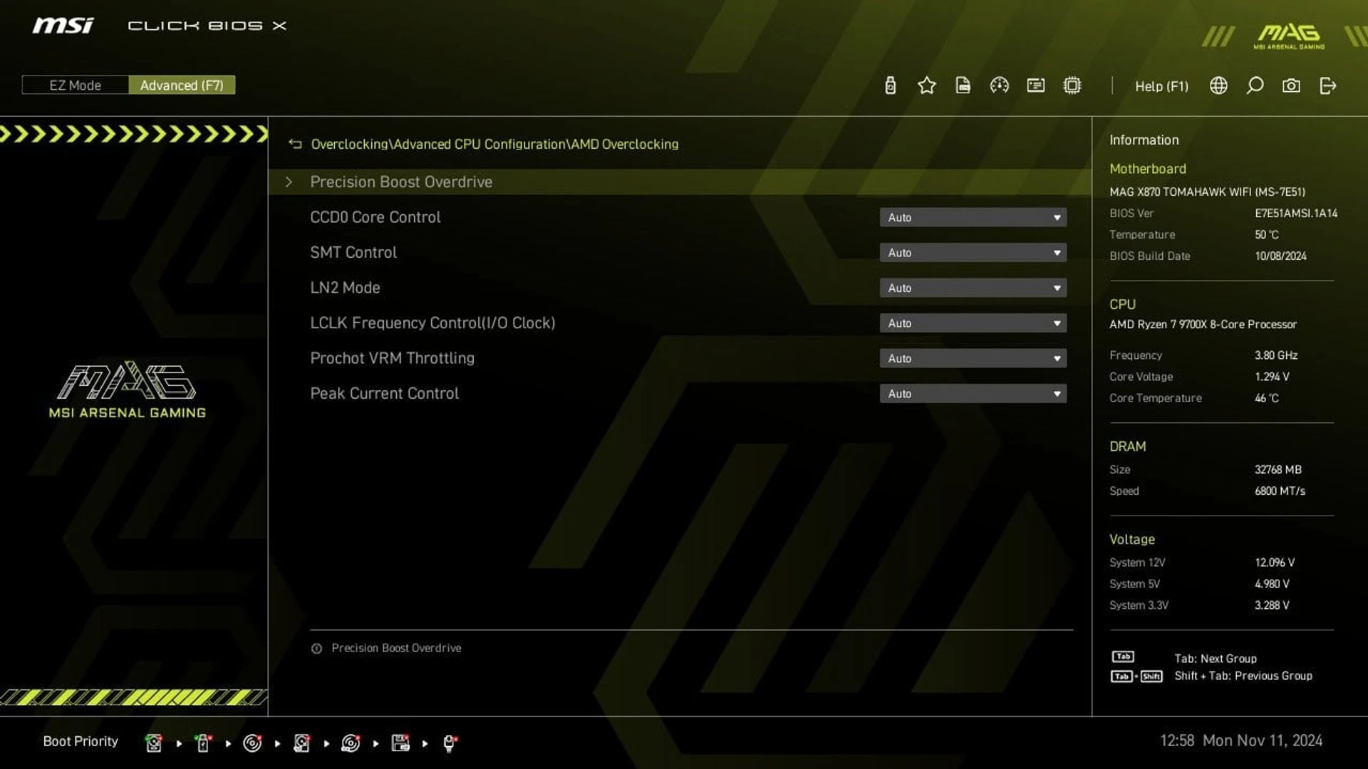This screenshot has height=769, width=1368.
Task: Click the Tab: Next Group hint
Action: (1216, 659)
